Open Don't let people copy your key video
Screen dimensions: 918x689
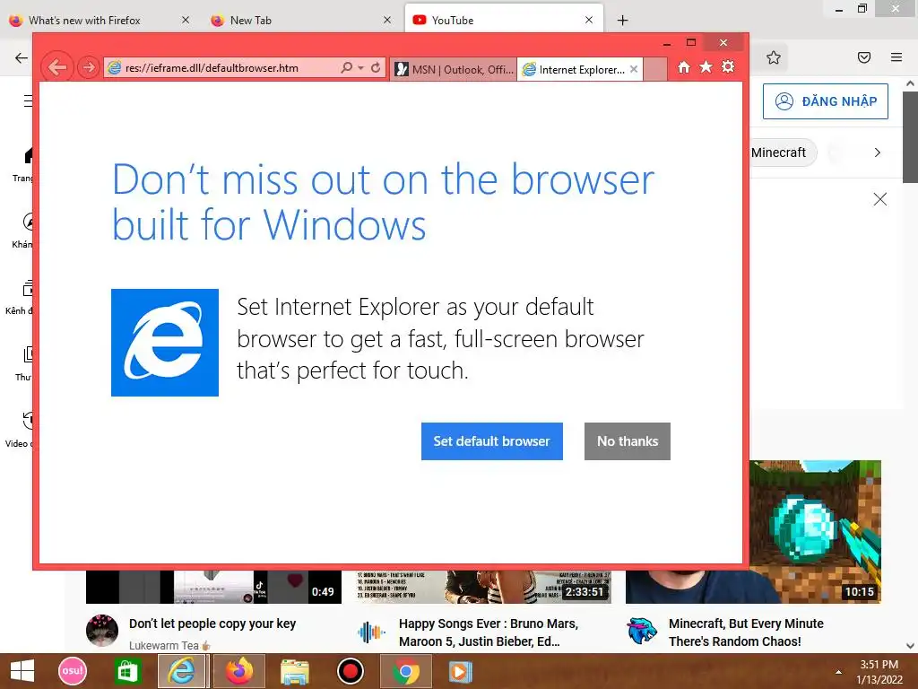tap(212, 624)
